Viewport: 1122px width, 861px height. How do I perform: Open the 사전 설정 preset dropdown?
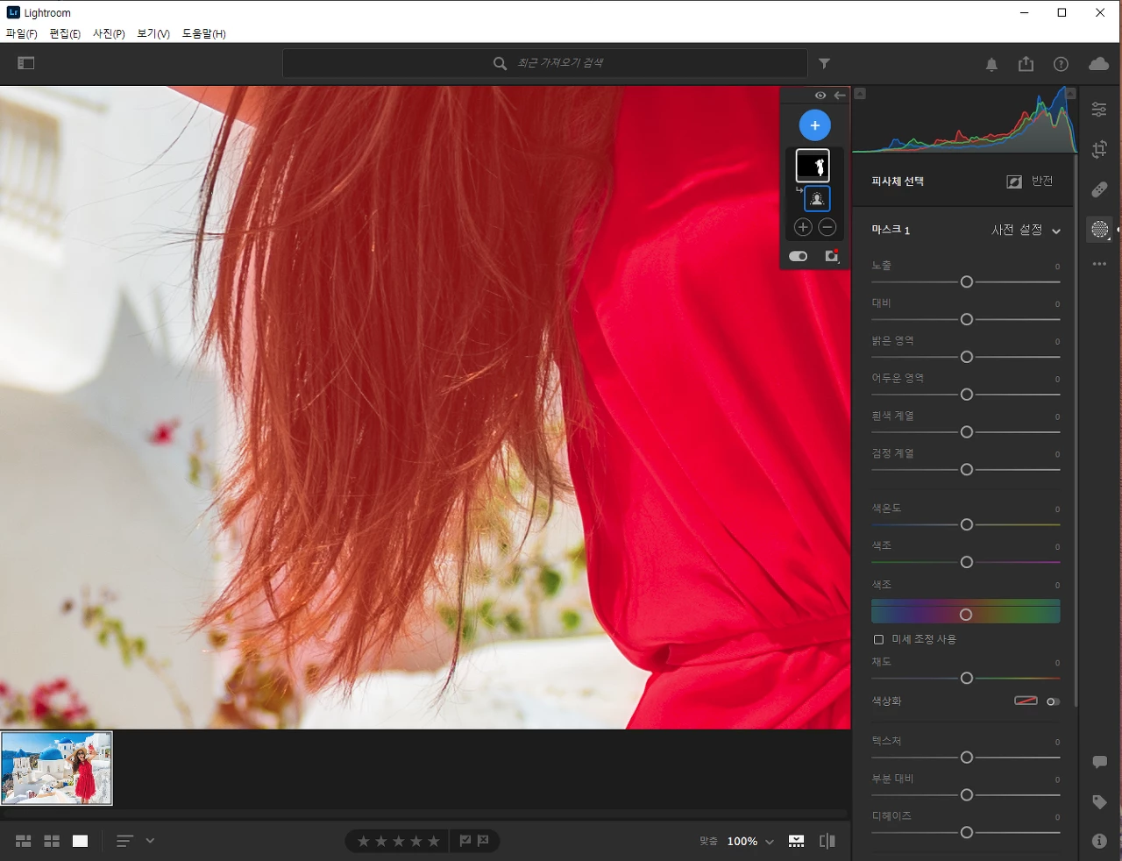pyautogui.click(x=1026, y=230)
